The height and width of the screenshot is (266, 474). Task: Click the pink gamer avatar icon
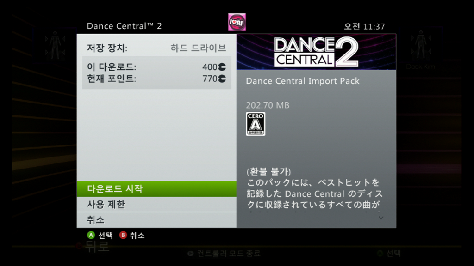pos(237,22)
